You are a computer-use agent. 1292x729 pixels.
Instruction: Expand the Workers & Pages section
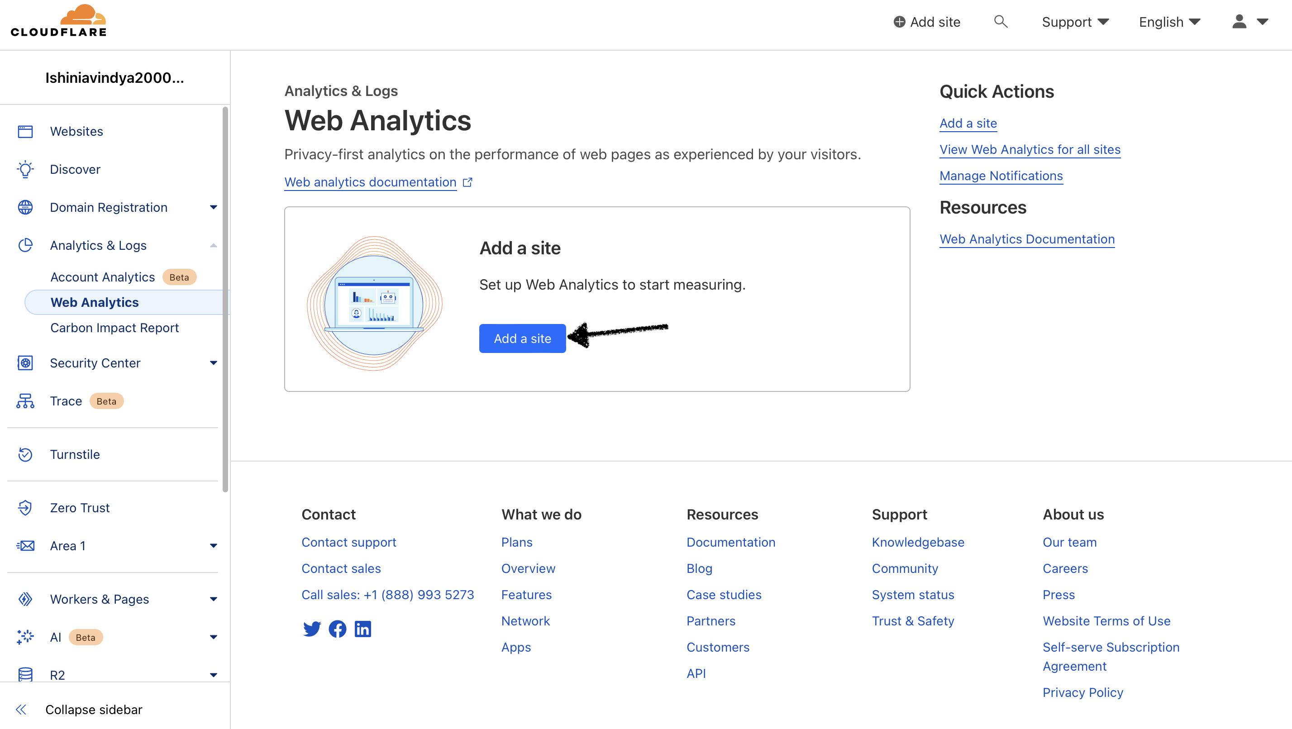213,599
